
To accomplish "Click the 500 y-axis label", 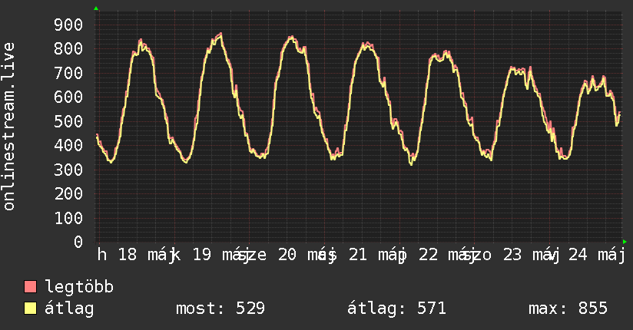I will coord(68,121).
